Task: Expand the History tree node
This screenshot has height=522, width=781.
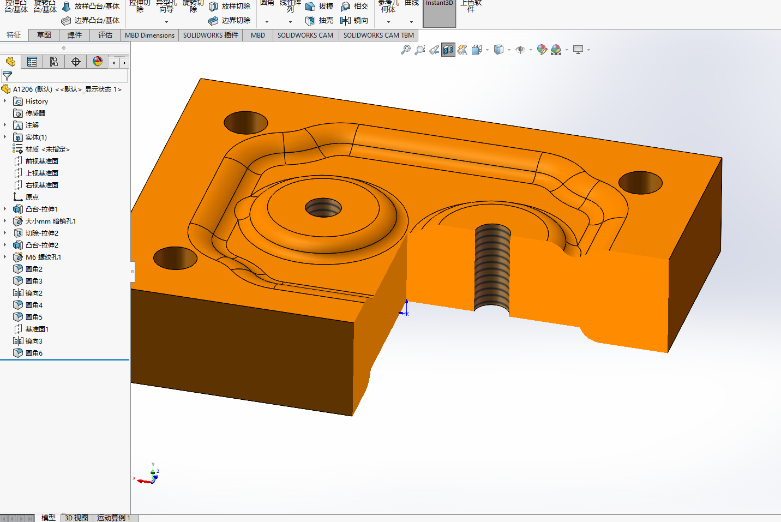Action: click(x=5, y=101)
